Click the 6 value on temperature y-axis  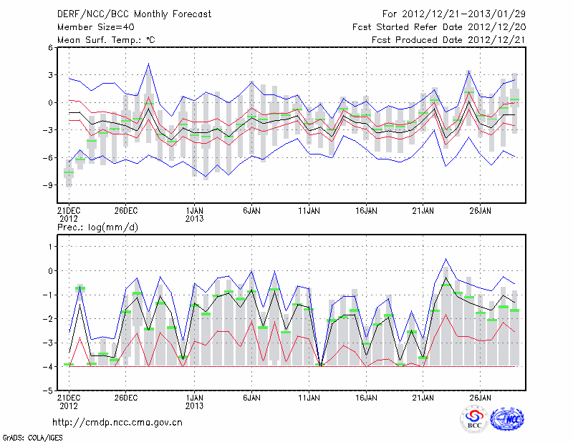pyautogui.click(x=52, y=47)
